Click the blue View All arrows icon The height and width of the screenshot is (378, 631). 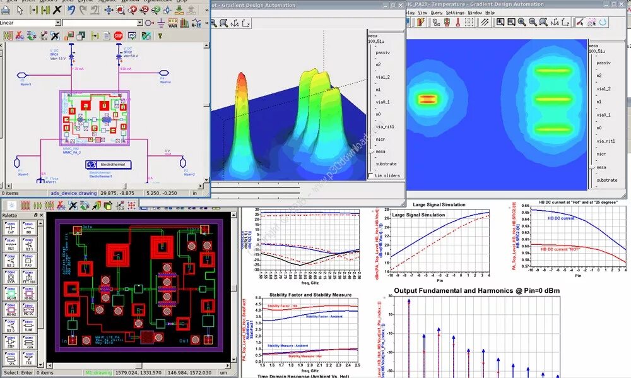click(x=109, y=9)
